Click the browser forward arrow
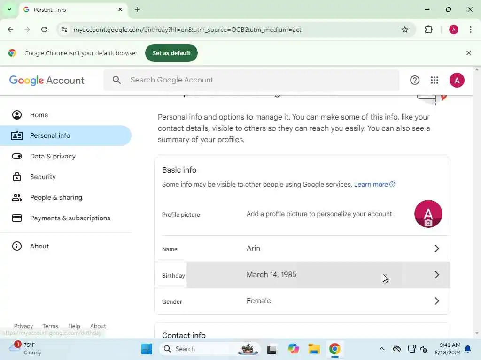 tap(27, 30)
